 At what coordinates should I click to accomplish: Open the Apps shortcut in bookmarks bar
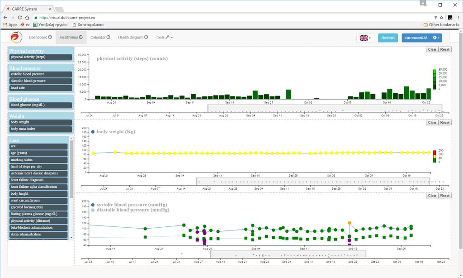(x=10, y=25)
